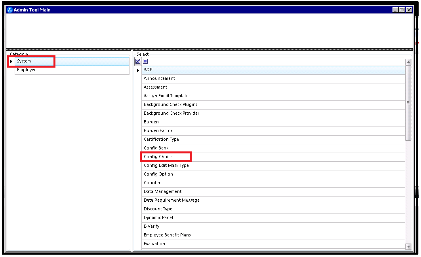Open the Counter entry
The height and width of the screenshot is (257, 421).
273,183
